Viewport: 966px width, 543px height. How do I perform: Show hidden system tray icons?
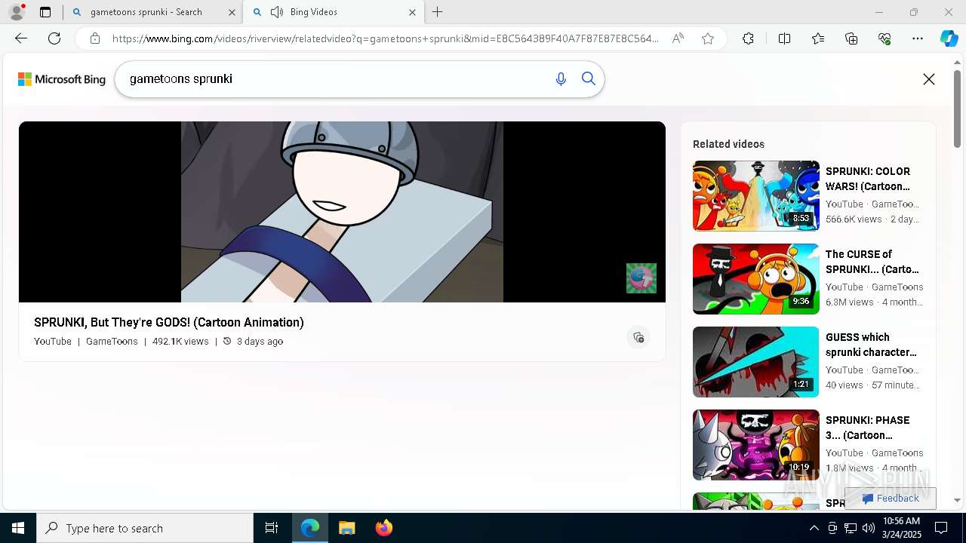(x=814, y=528)
